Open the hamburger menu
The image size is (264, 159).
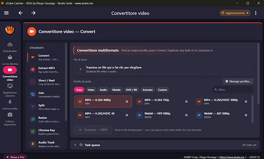[6, 13]
